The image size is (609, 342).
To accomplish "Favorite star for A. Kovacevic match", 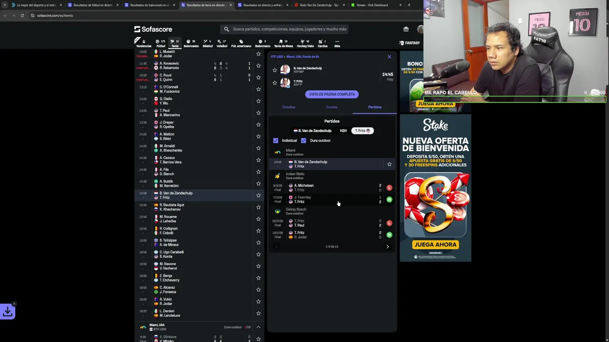I will [x=258, y=66].
